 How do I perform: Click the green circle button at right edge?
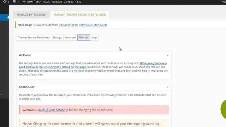point(224,109)
